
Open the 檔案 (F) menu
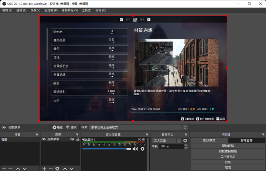(7, 10)
